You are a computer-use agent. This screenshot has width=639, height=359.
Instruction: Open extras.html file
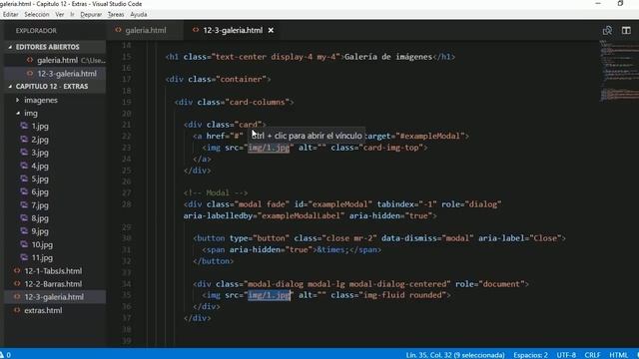pyautogui.click(x=43, y=310)
